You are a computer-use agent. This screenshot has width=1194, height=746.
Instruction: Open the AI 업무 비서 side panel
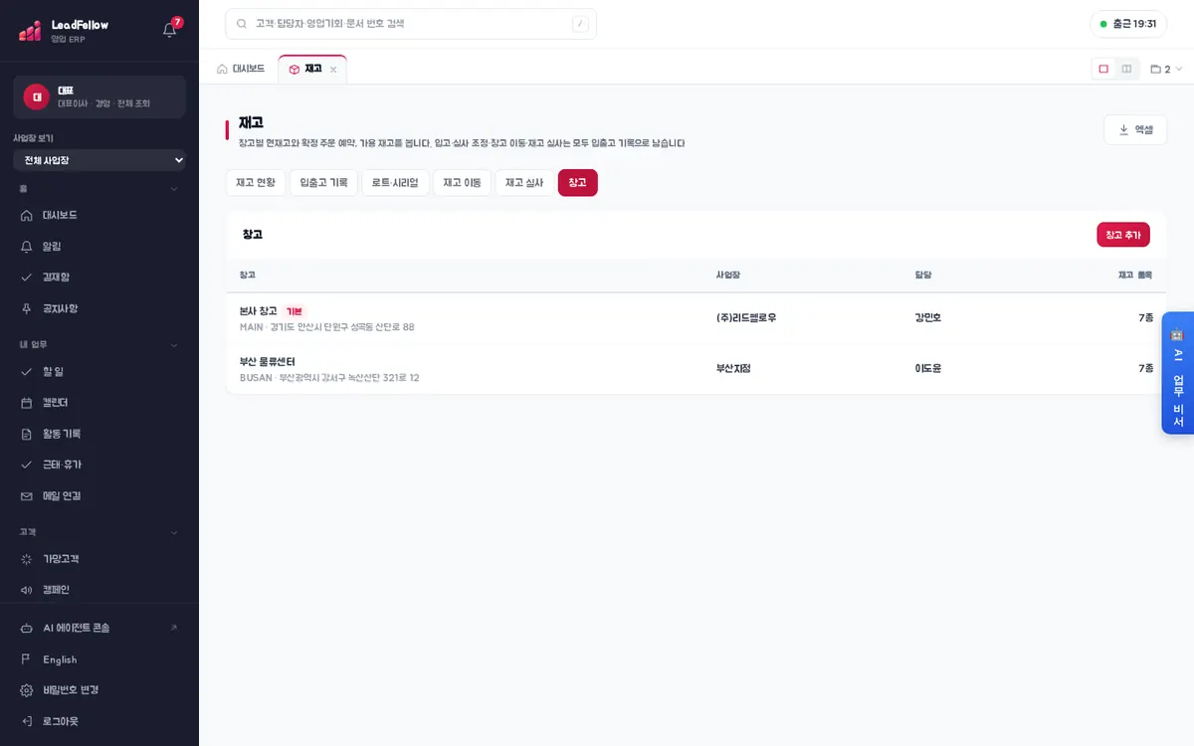pyautogui.click(x=1178, y=373)
